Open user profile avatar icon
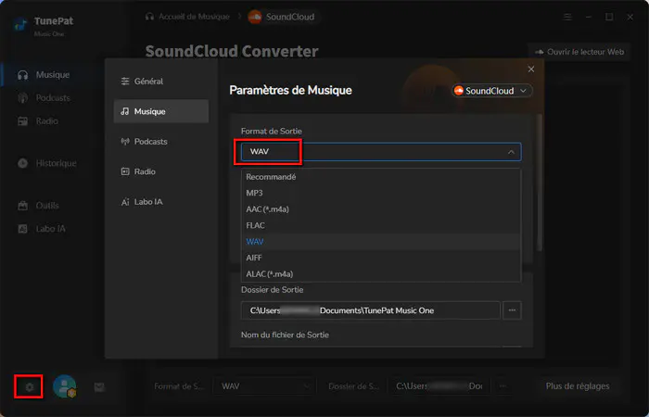Screen dimensions: 649x417 tap(64, 386)
